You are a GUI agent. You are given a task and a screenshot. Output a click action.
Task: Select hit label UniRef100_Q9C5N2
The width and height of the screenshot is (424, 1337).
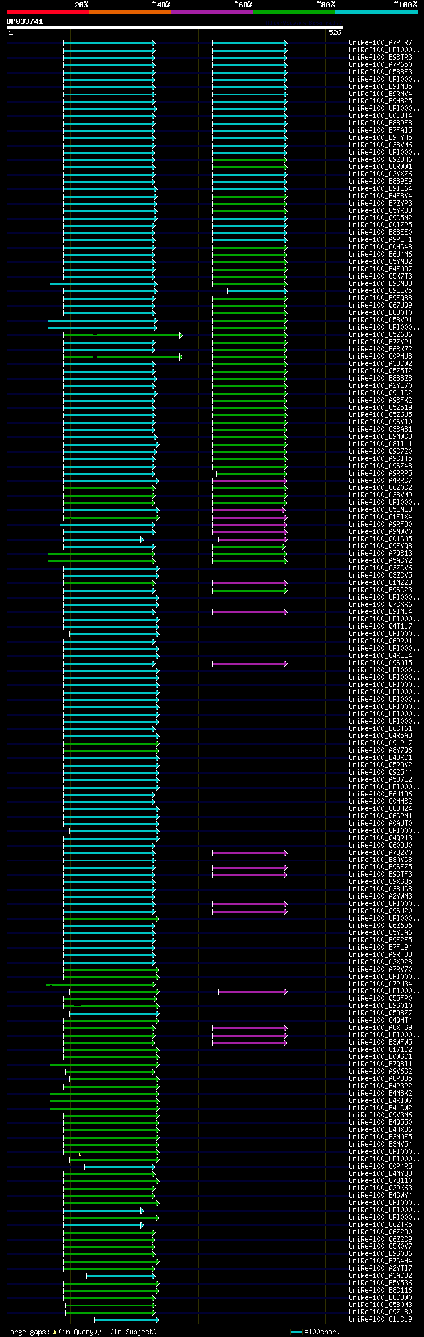tap(380, 218)
